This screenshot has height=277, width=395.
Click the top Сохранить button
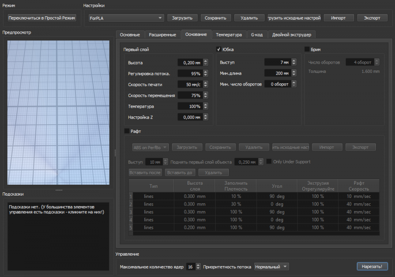click(215, 18)
